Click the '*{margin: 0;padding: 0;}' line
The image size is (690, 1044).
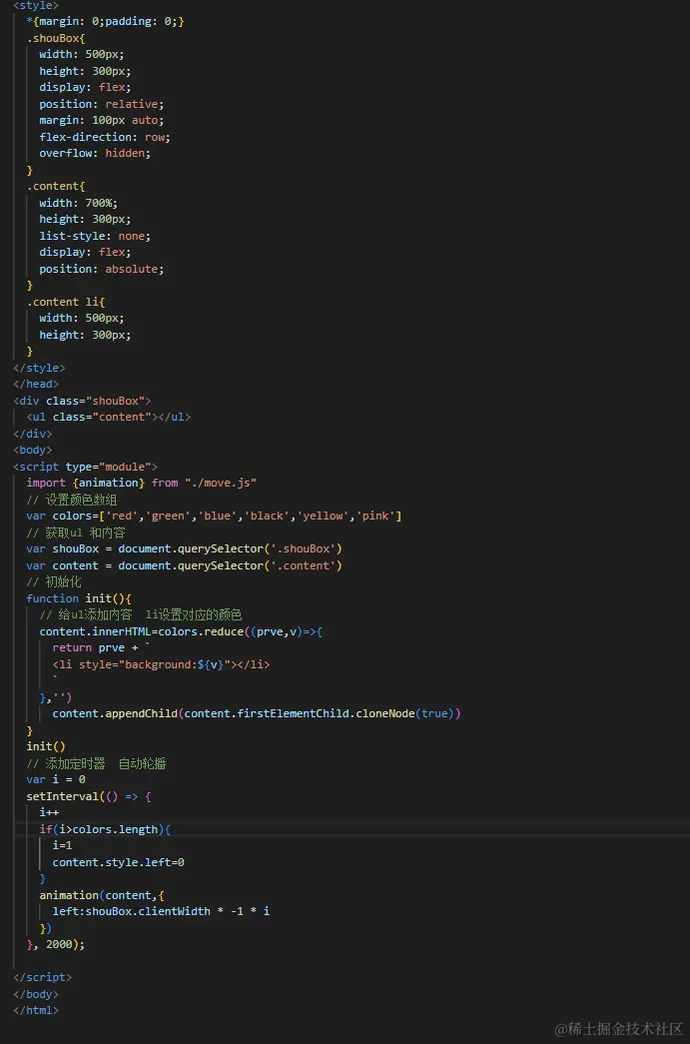tap(105, 21)
